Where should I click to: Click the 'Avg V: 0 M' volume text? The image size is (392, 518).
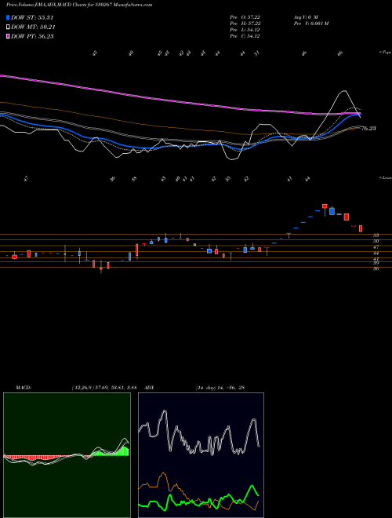[x=306, y=16]
